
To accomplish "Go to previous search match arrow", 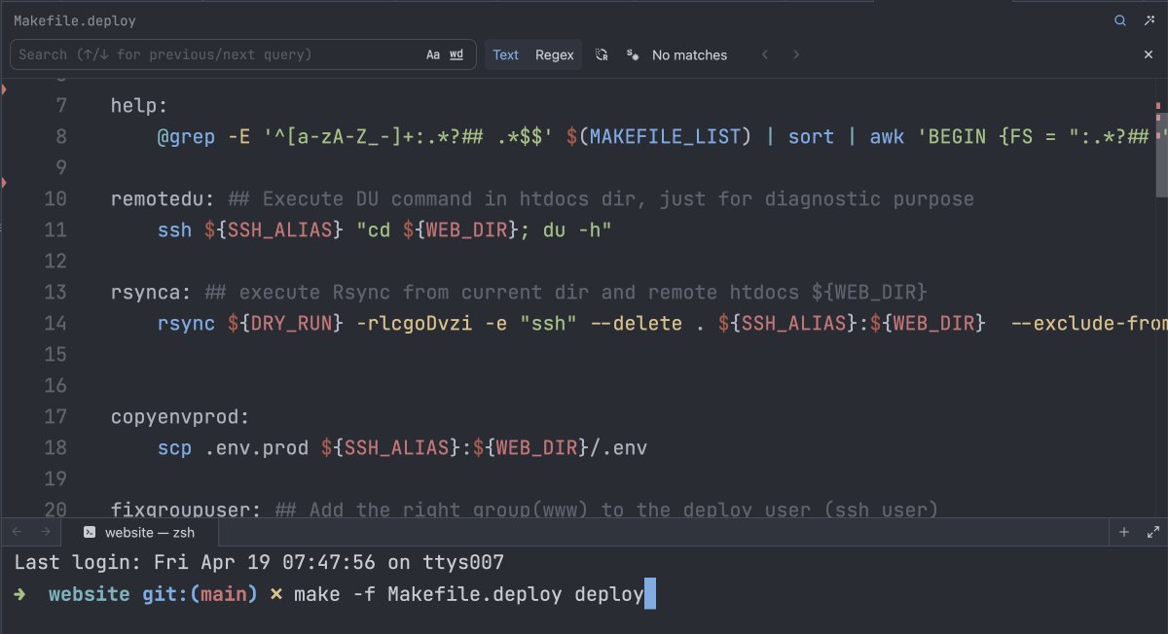I will pyautogui.click(x=765, y=54).
